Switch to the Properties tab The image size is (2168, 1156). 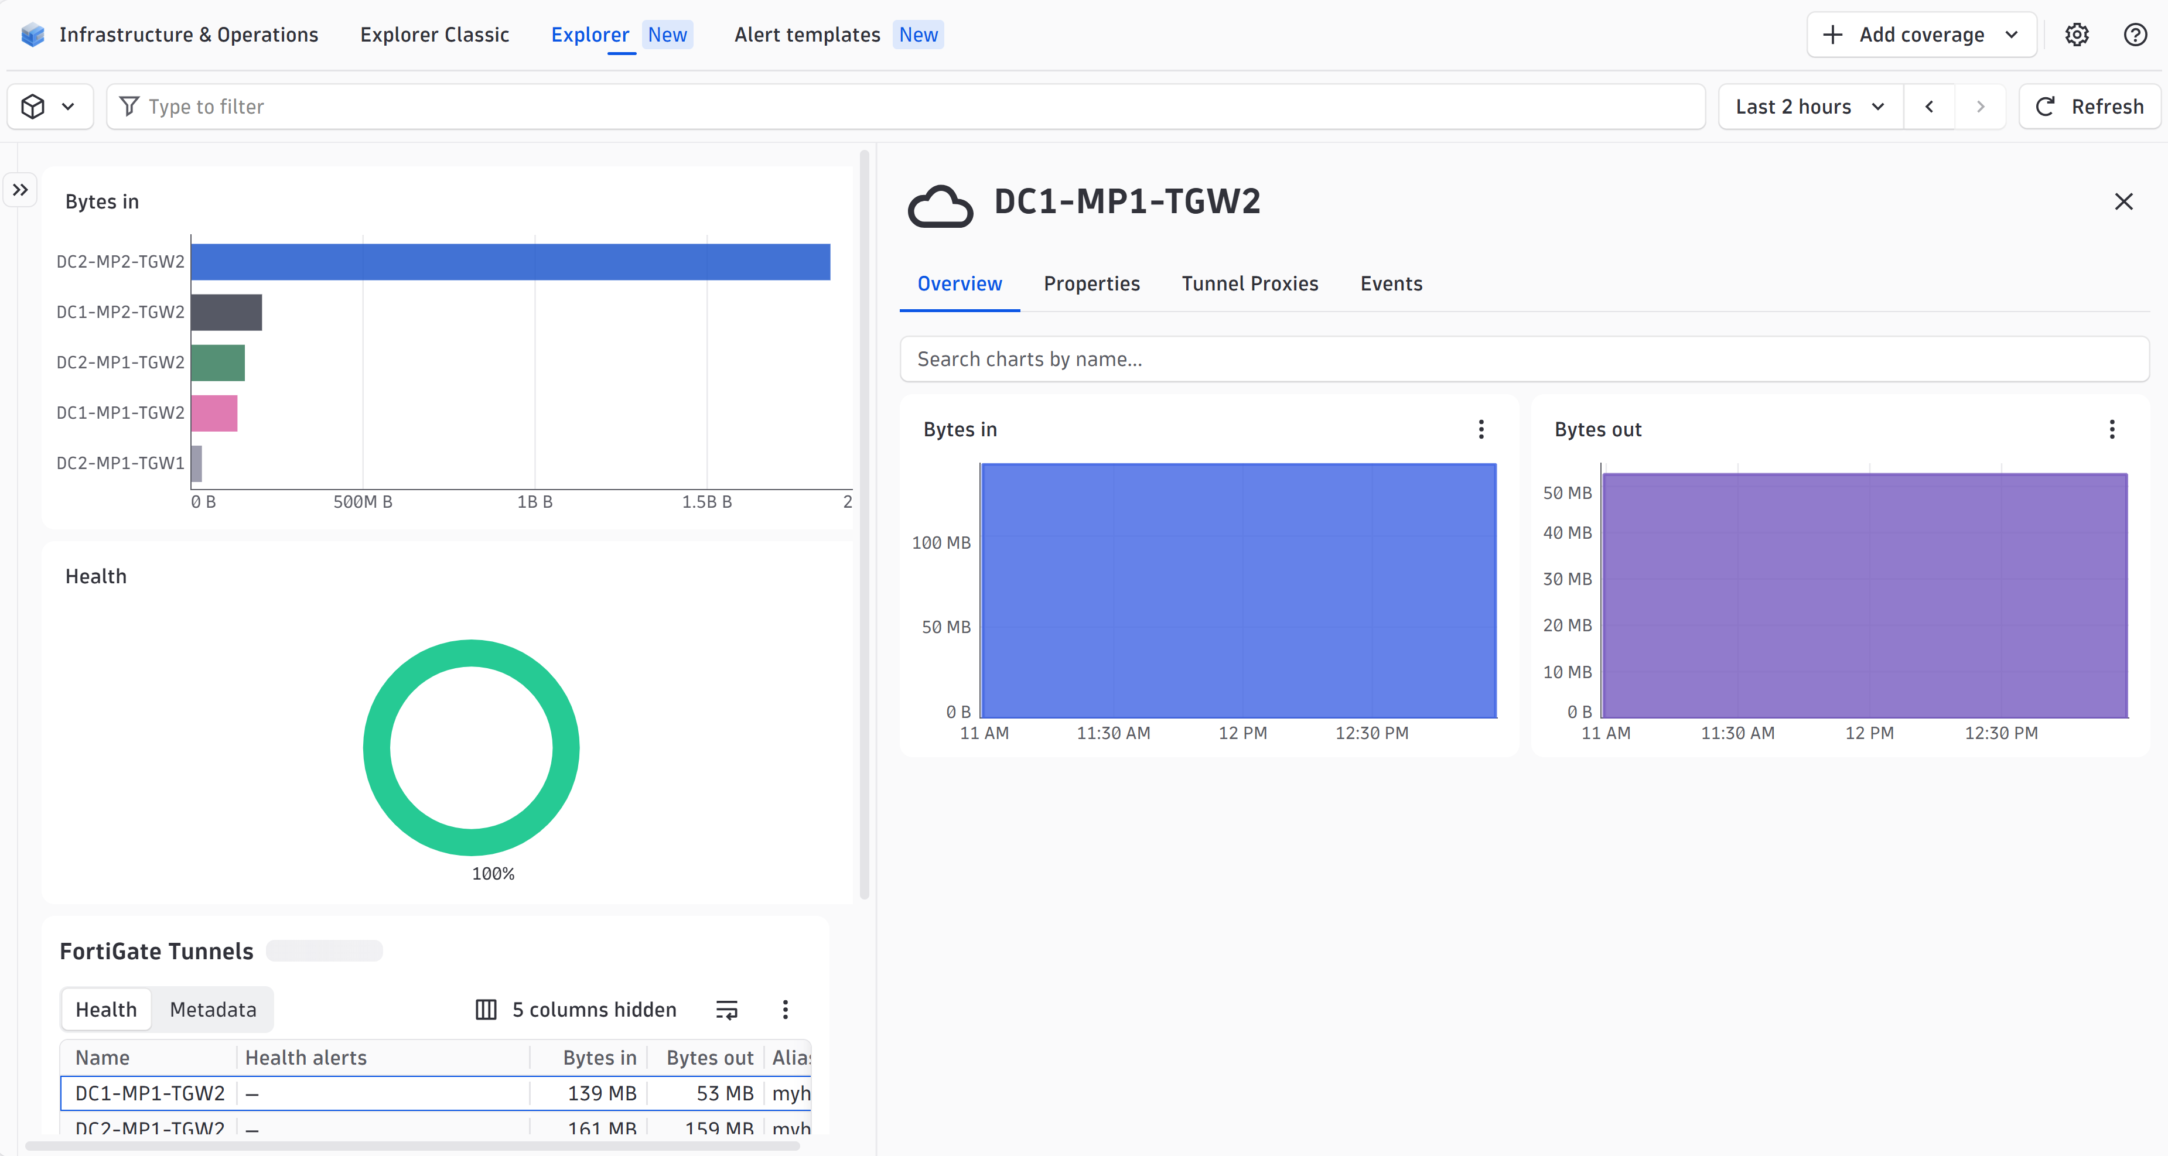[x=1091, y=285]
